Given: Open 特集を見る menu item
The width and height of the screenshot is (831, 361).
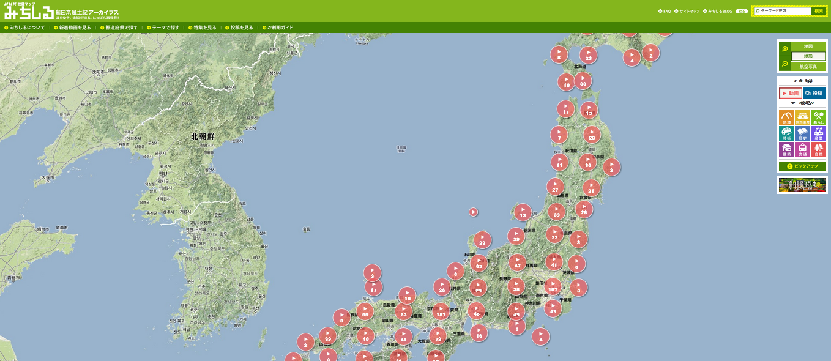Looking at the screenshot, I should click(x=202, y=28).
